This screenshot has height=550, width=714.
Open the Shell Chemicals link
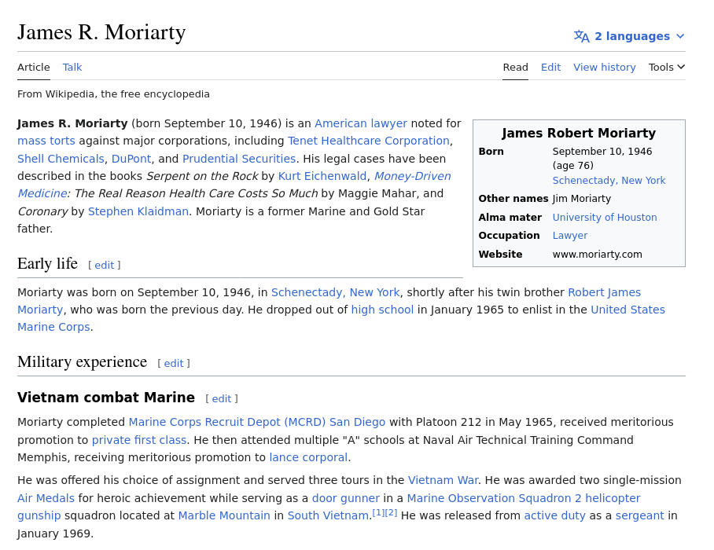(61, 159)
